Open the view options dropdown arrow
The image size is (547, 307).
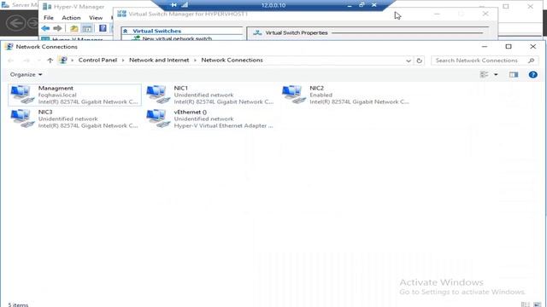496,74
